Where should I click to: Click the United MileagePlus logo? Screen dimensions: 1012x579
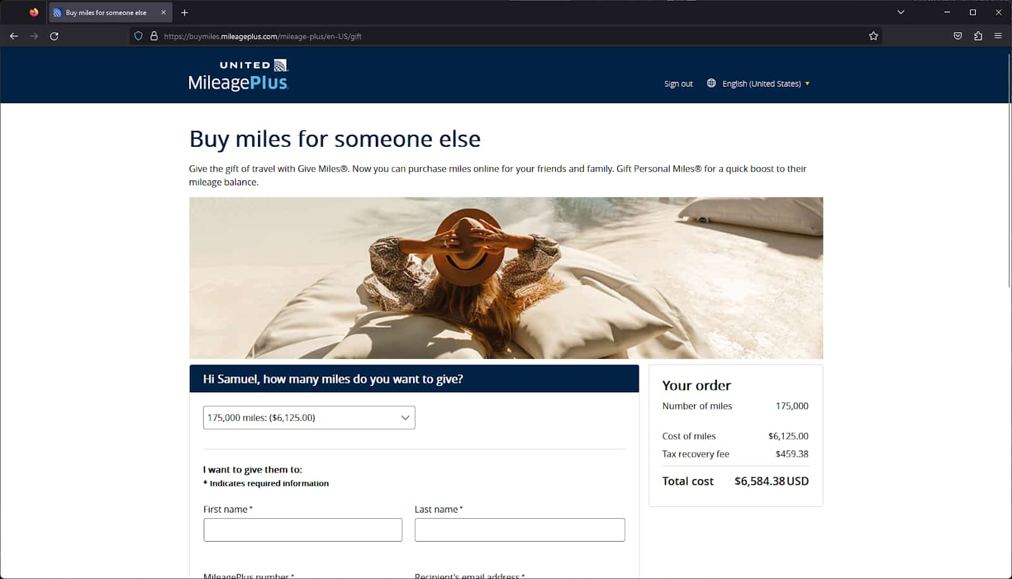click(x=238, y=75)
